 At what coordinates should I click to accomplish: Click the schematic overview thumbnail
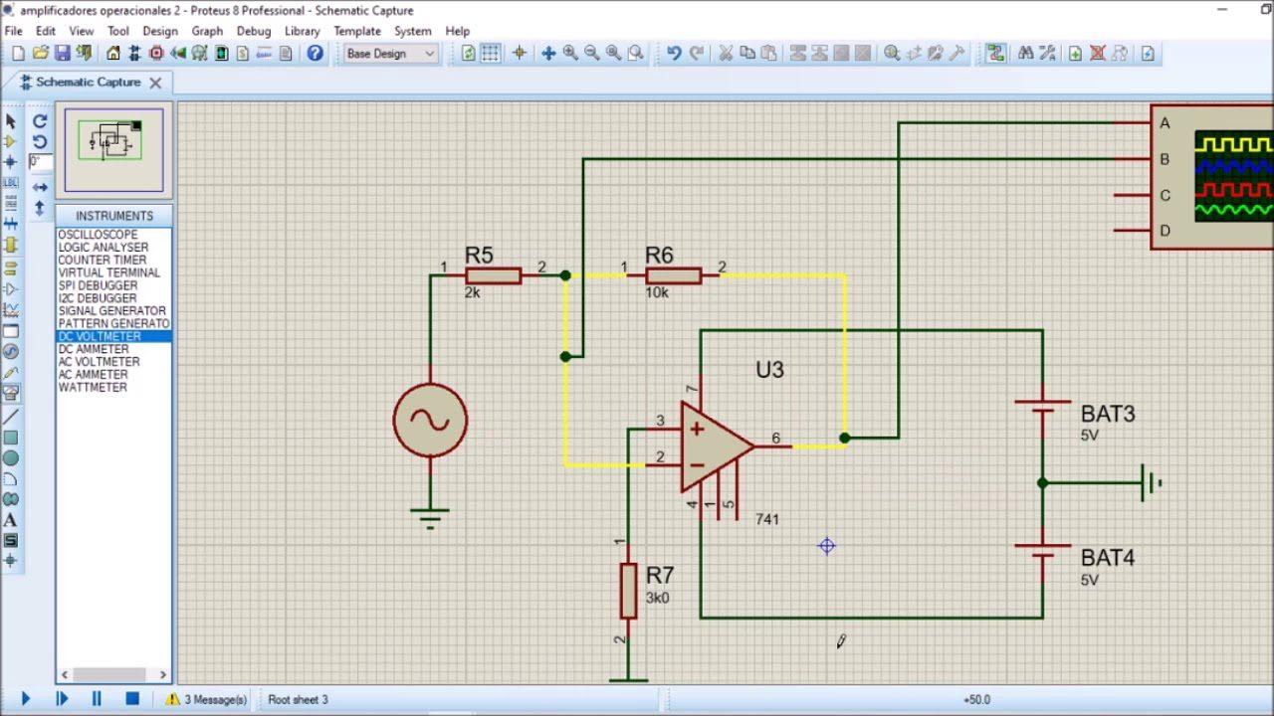click(113, 149)
